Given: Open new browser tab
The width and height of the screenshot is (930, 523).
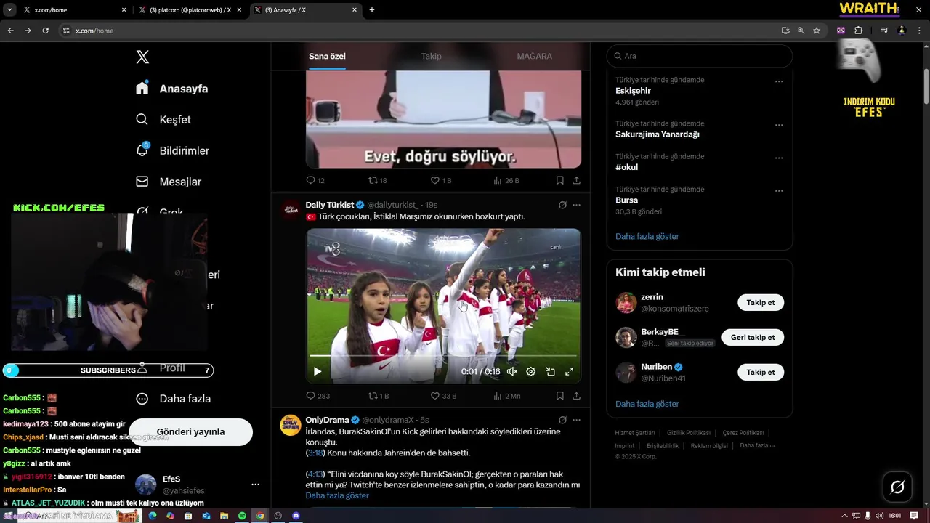Looking at the screenshot, I should click(x=372, y=10).
